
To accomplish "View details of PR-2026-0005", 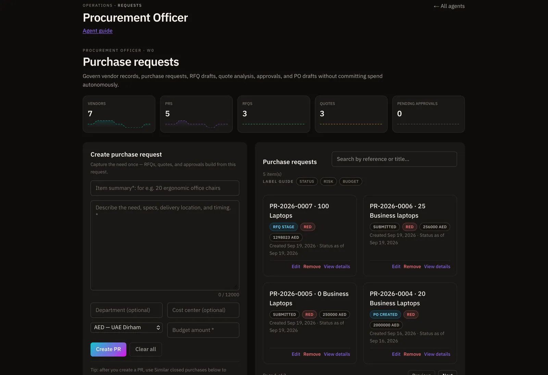I will tap(337, 354).
